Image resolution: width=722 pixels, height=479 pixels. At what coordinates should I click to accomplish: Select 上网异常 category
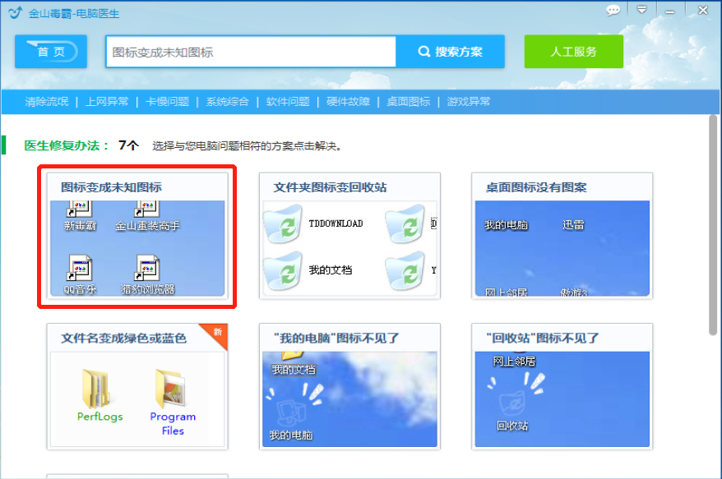coord(107,102)
